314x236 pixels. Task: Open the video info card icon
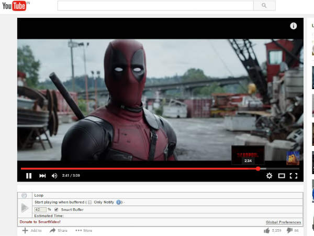pos(294,26)
